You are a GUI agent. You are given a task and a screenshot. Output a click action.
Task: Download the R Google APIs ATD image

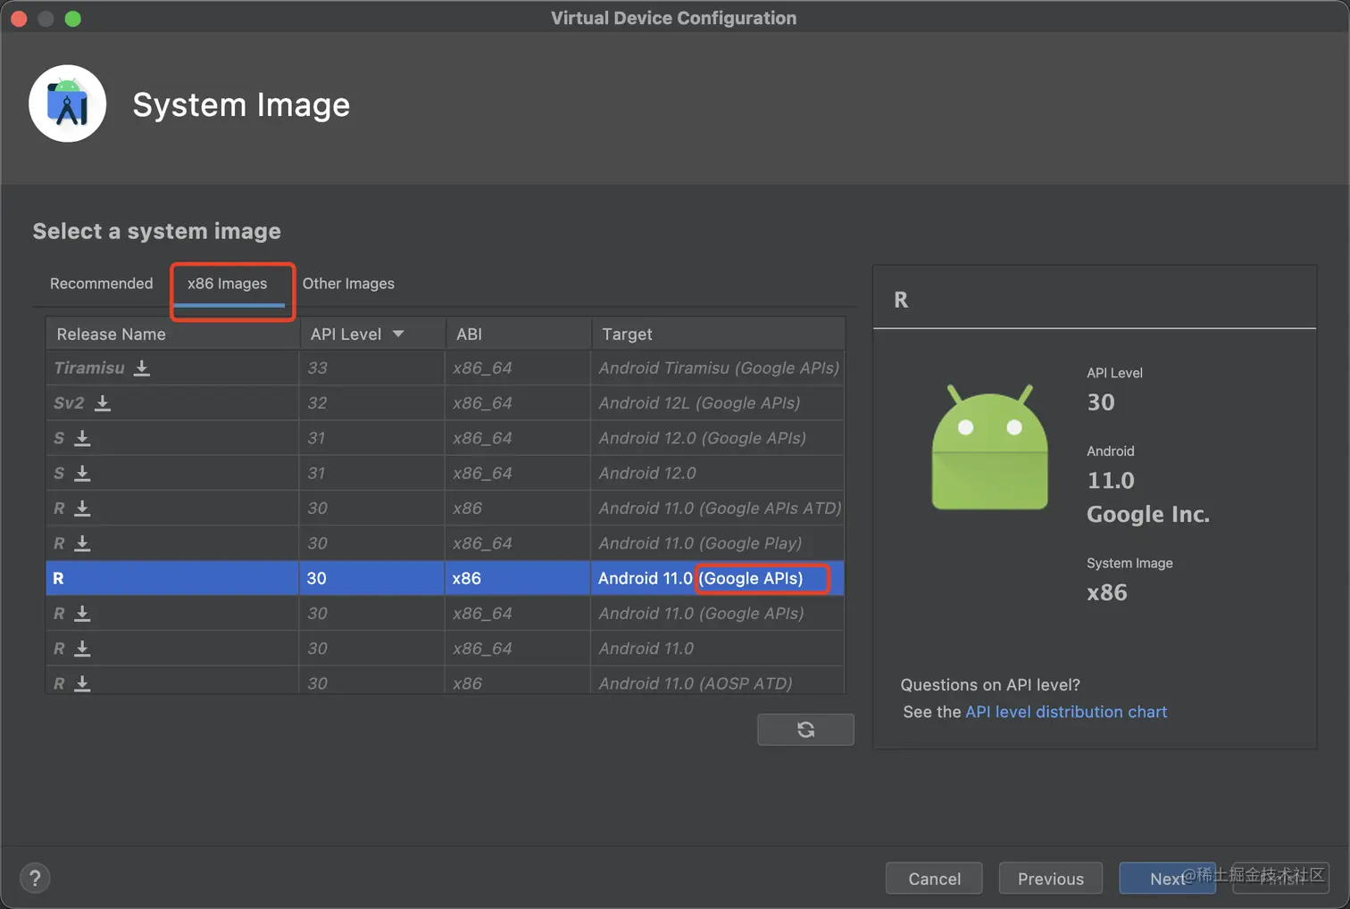pyautogui.click(x=82, y=508)
